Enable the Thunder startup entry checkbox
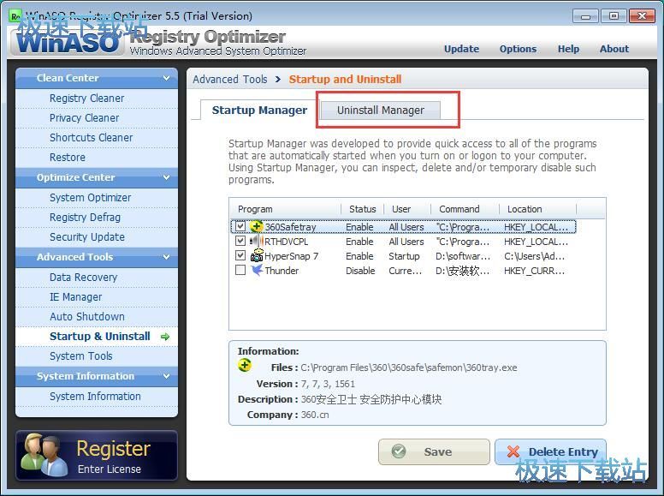 coord(240,270)
